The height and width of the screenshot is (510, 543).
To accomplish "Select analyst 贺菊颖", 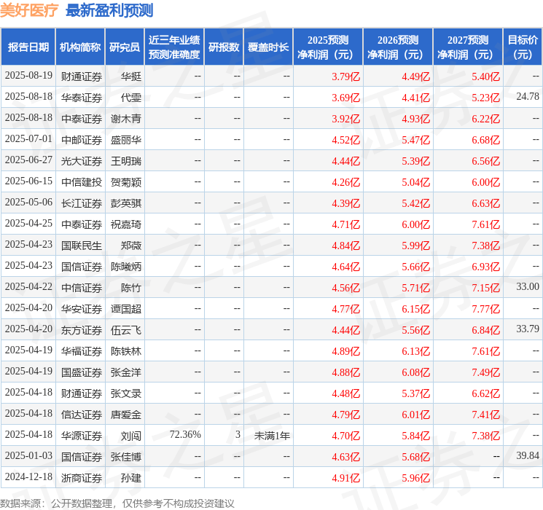I will point(125,181).
